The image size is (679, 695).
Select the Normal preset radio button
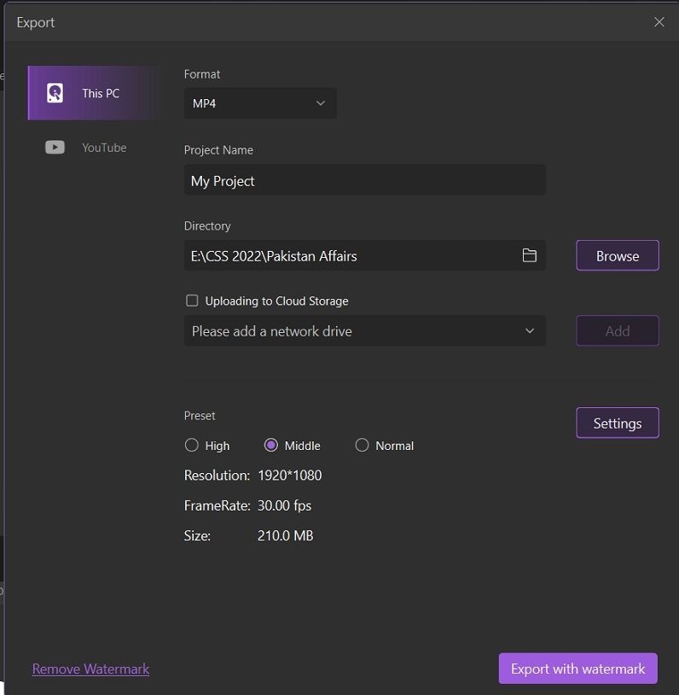[x=362, y=445]
